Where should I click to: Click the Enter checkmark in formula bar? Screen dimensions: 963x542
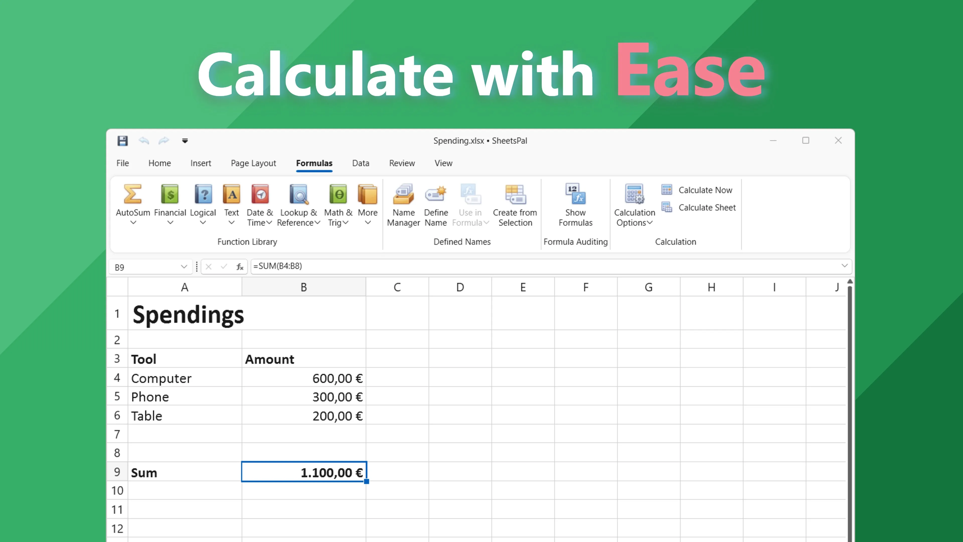[x=224, y=267]
